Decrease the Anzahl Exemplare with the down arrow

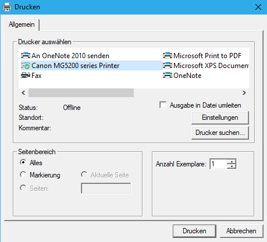232,166
